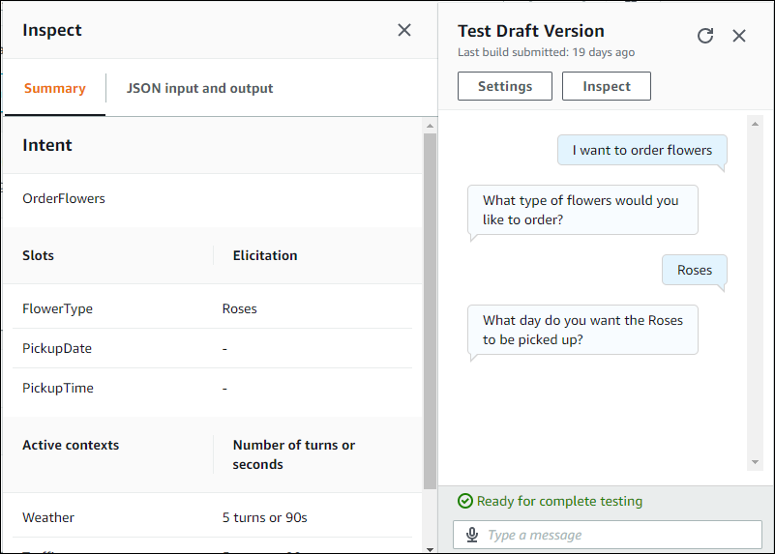Image resolution: width=775 pixels, height=554 pixels.
Task: Focus the Type a message input field
Action: click(x=619, y=535)
